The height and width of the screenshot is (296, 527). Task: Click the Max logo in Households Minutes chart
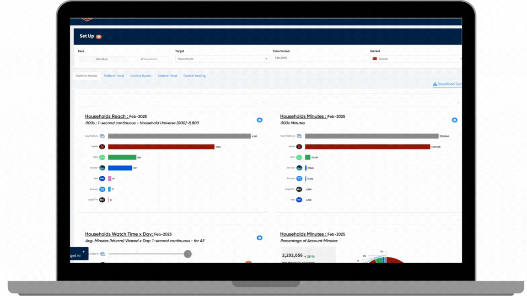299,200
